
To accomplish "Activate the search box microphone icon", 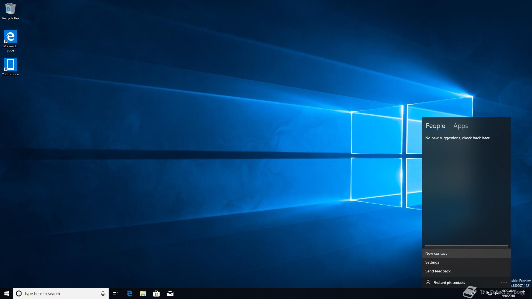I will (103, 293).
